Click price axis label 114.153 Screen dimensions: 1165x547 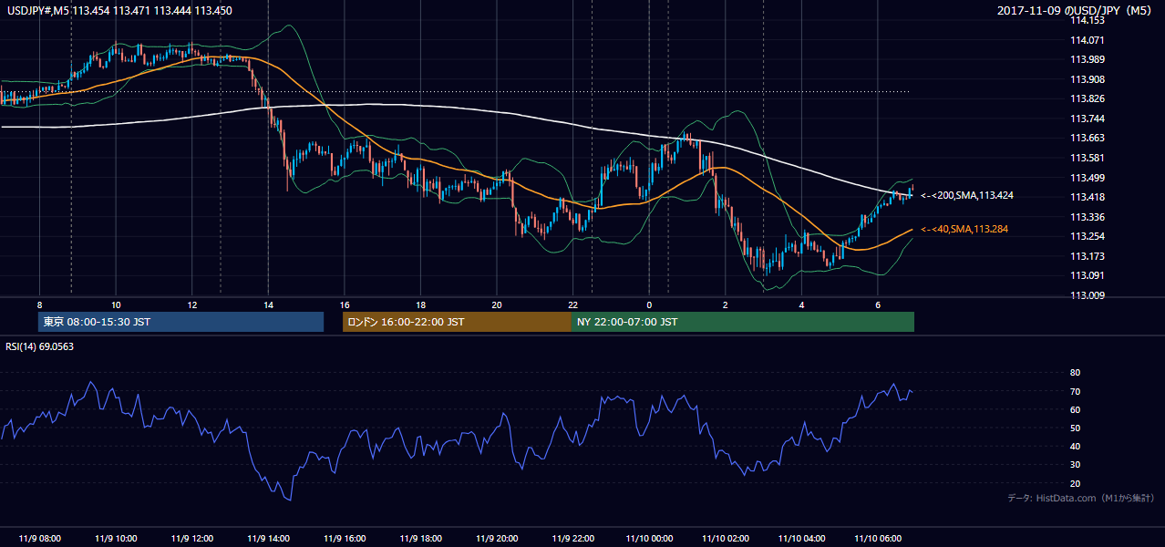tap(1087, 20)
